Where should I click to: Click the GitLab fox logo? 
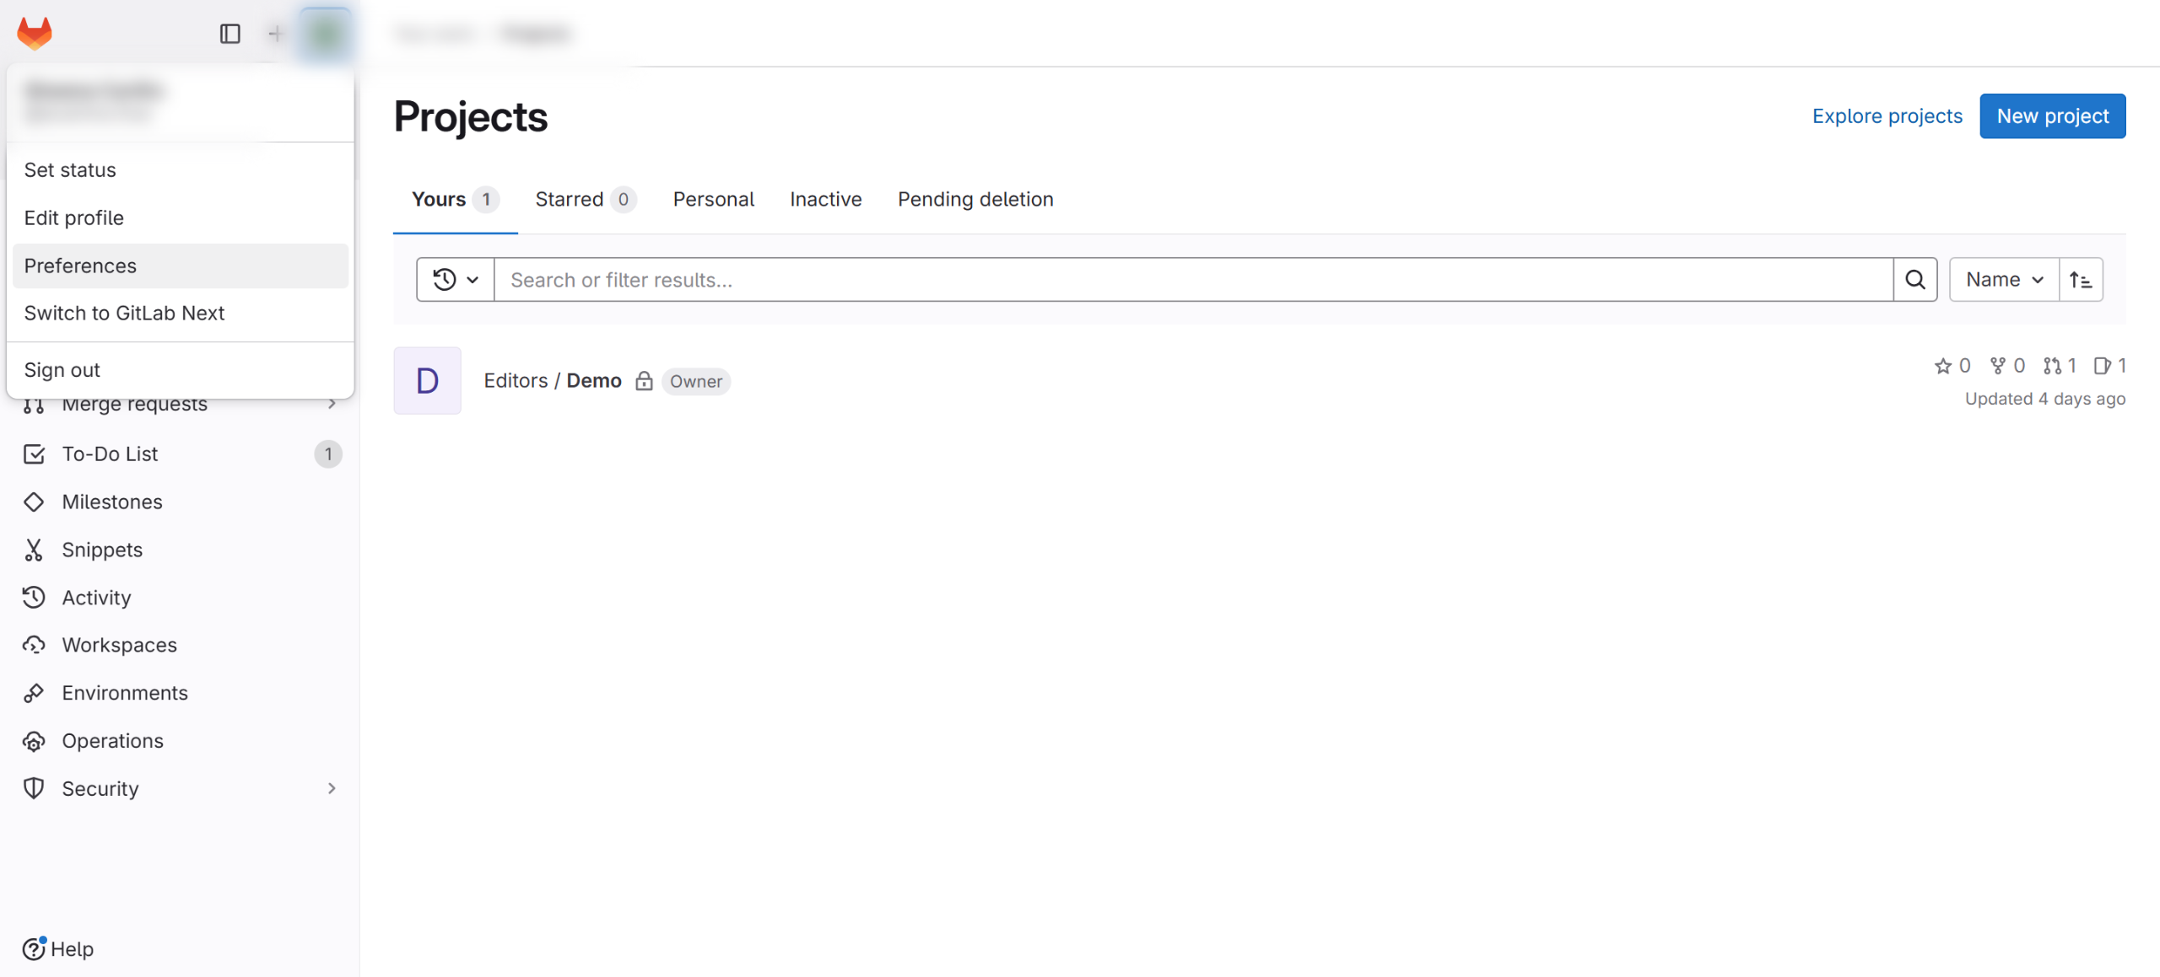point(35,33)
